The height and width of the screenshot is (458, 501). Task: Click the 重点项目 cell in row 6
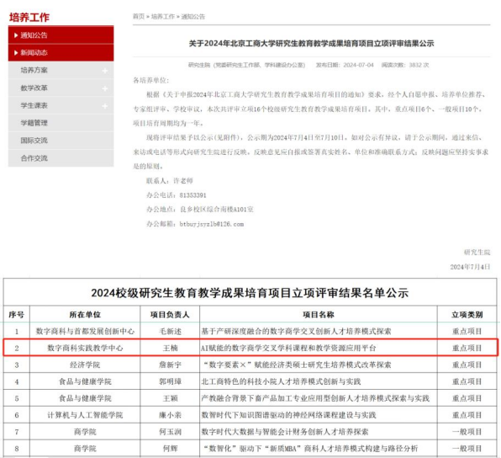click(x=467, y=415)
